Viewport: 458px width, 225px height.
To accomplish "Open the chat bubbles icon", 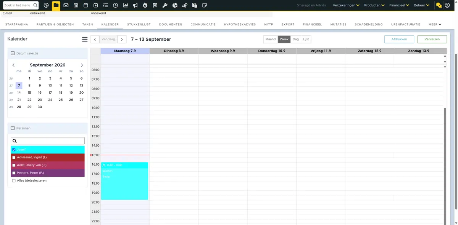I will click(439, 5).
